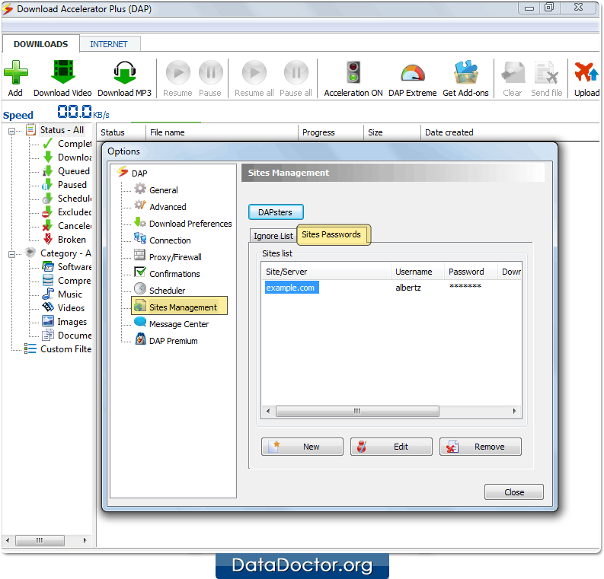604x579 pixels.
Task: Select Images category
Action: [x=65, y=322]
